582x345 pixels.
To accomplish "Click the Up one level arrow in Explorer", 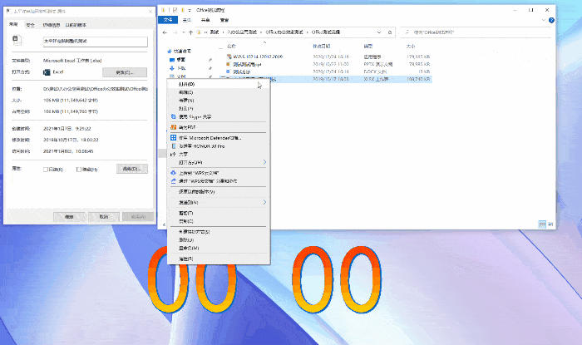I will (x=190, y=32).
